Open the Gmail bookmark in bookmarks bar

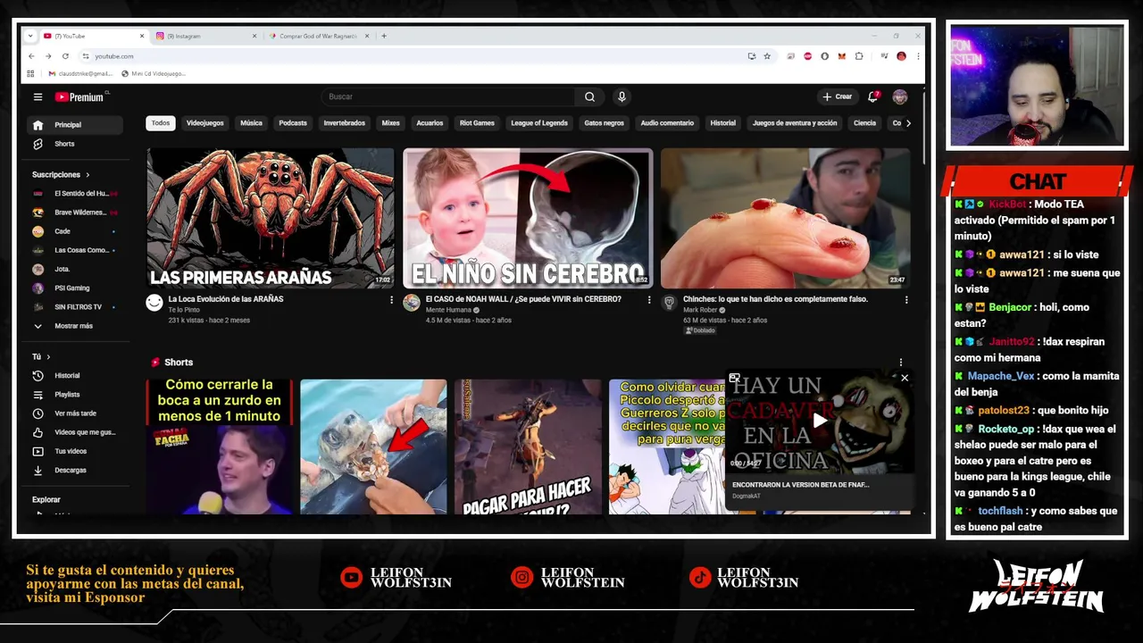coord(80,73)
